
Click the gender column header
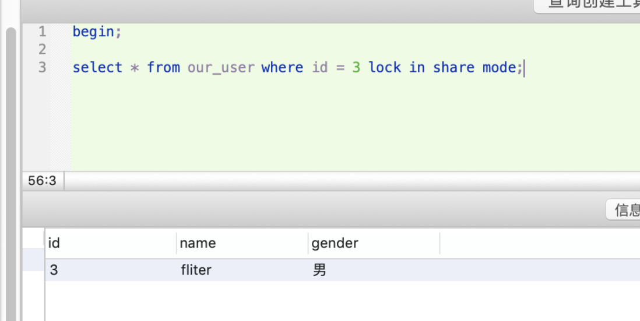[335, 243]
